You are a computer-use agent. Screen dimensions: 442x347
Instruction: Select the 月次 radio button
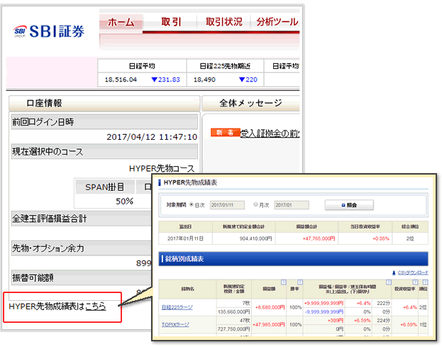click(x=255, y=204)
